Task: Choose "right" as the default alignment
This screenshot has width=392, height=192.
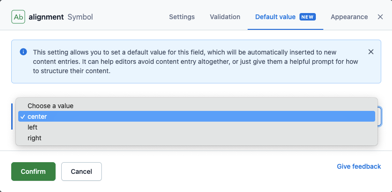Action: click(x=35, y=138)
